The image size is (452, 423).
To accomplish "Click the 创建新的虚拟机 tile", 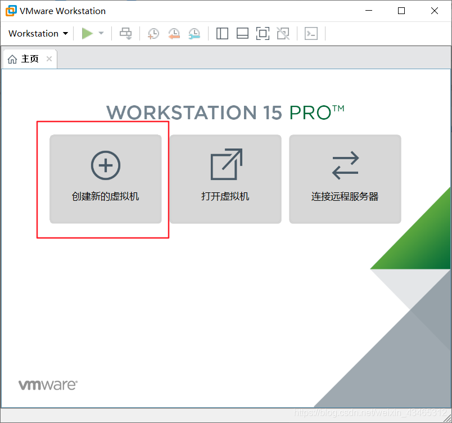I will (x=106, y=179).
